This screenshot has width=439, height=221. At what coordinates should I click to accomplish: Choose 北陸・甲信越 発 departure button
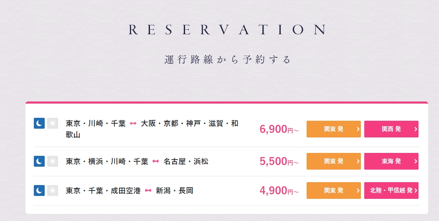[391, 191]
